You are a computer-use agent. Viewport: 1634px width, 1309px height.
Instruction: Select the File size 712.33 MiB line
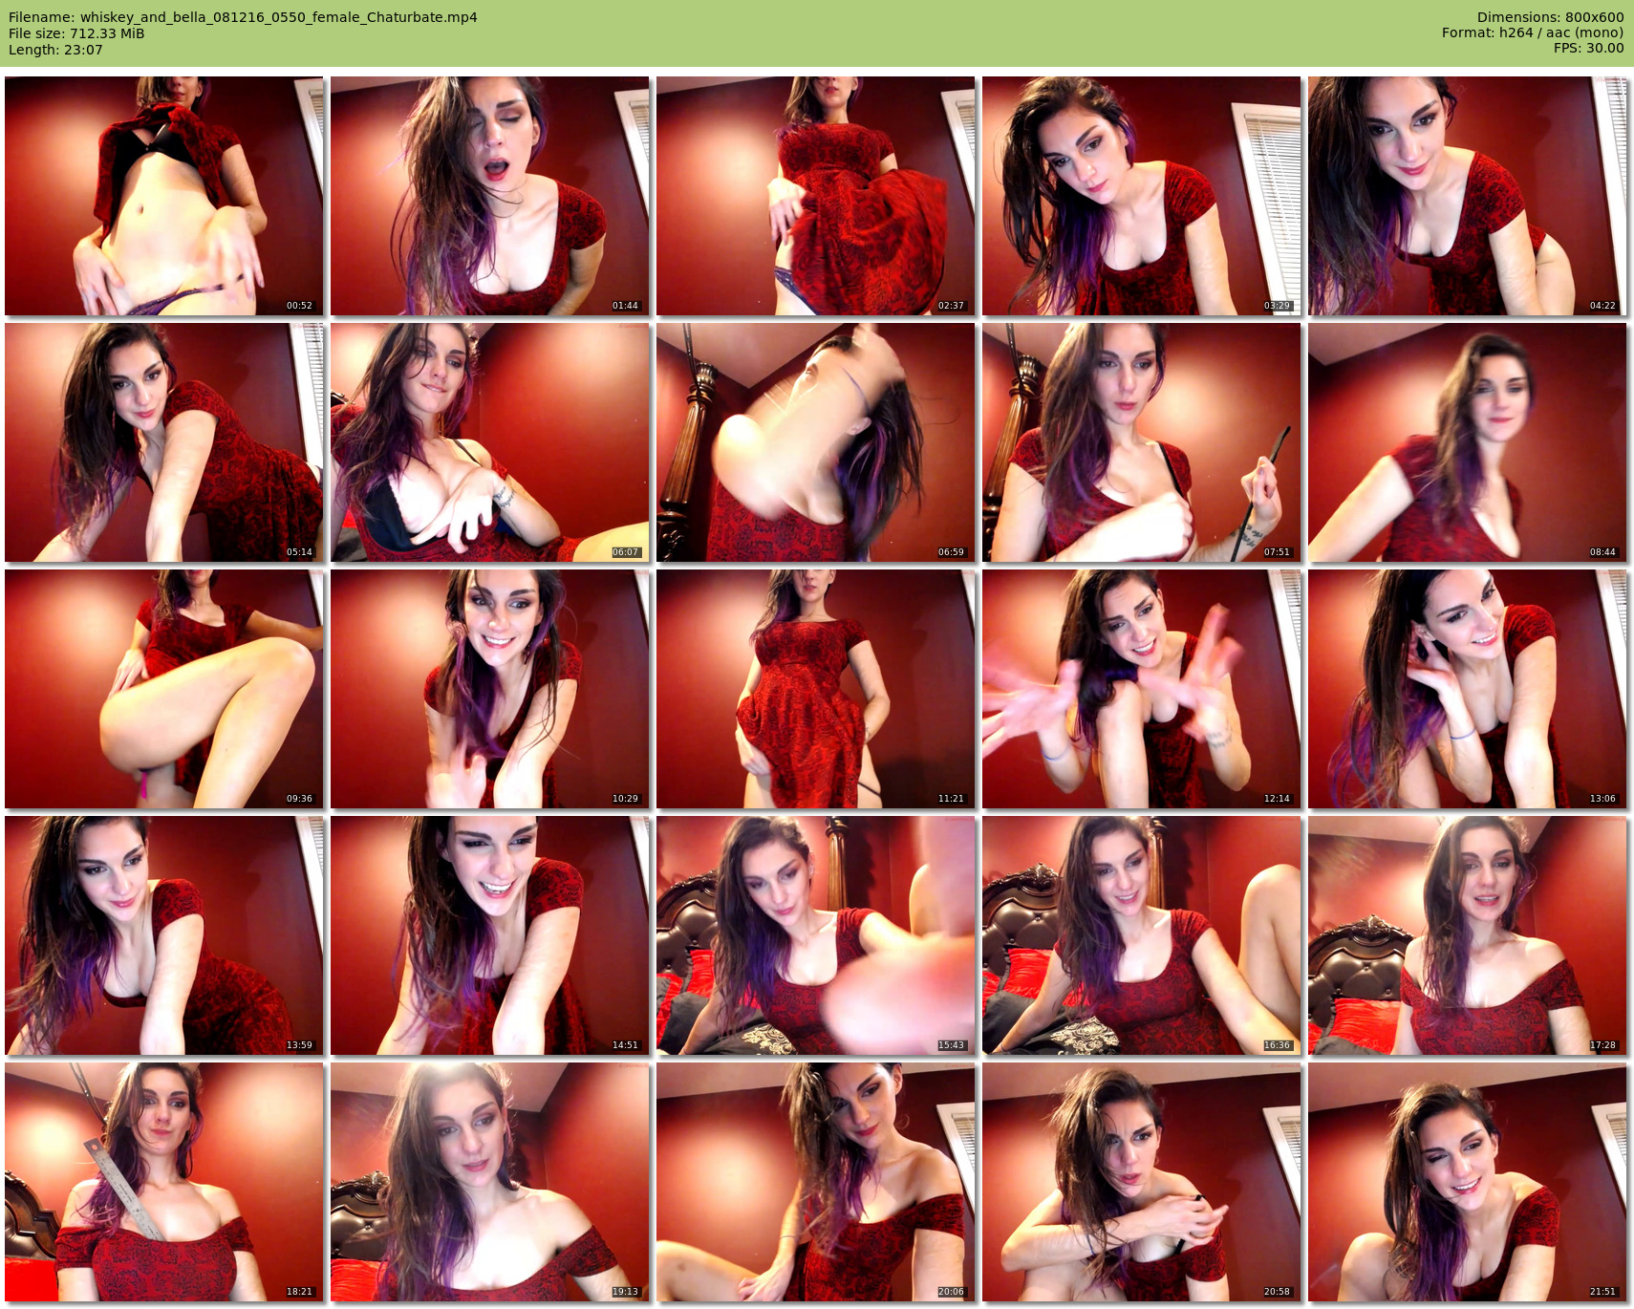click(76, 33)
